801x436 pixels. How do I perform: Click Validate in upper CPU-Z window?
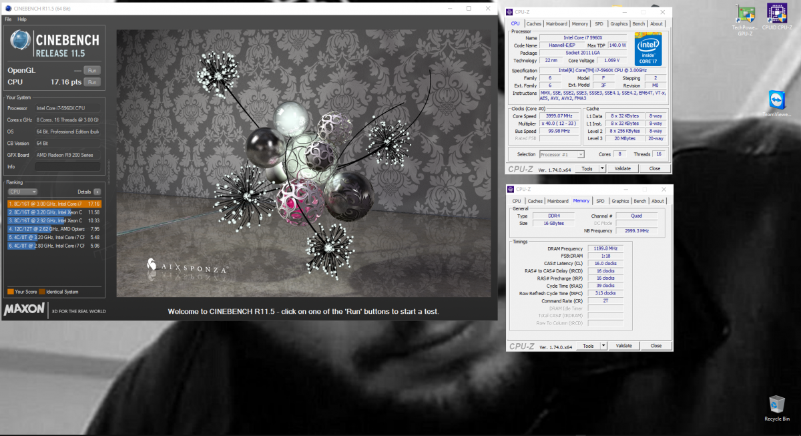point(623,169)
